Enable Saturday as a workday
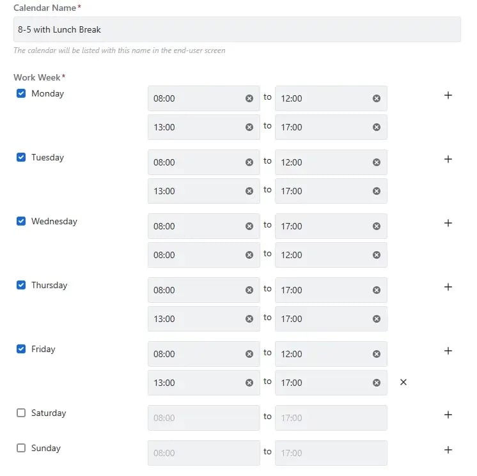This screenshot has height=476, width=477. 21,413
